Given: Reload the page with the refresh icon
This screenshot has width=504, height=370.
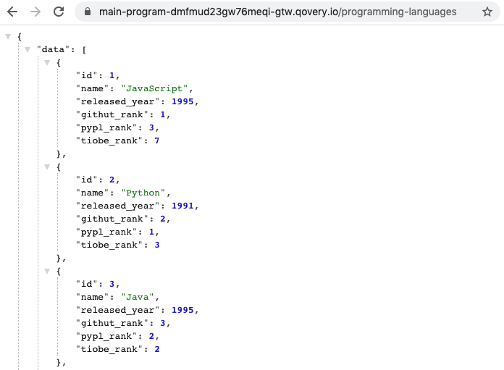Looking at the screenshot, I should (59, 12).
